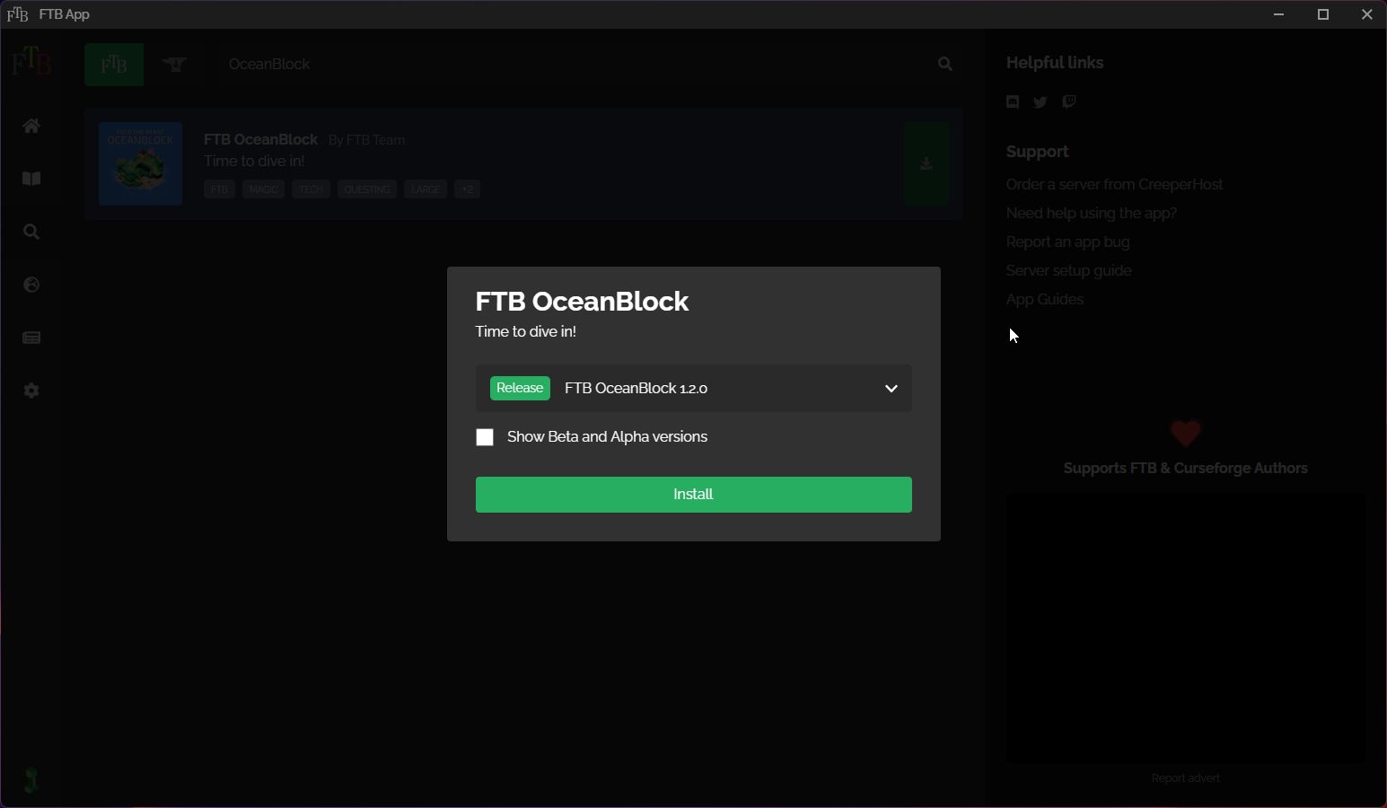Click the green profile figure icon
This screenshot has height=808, width=1387.
[x=31, y=780]
